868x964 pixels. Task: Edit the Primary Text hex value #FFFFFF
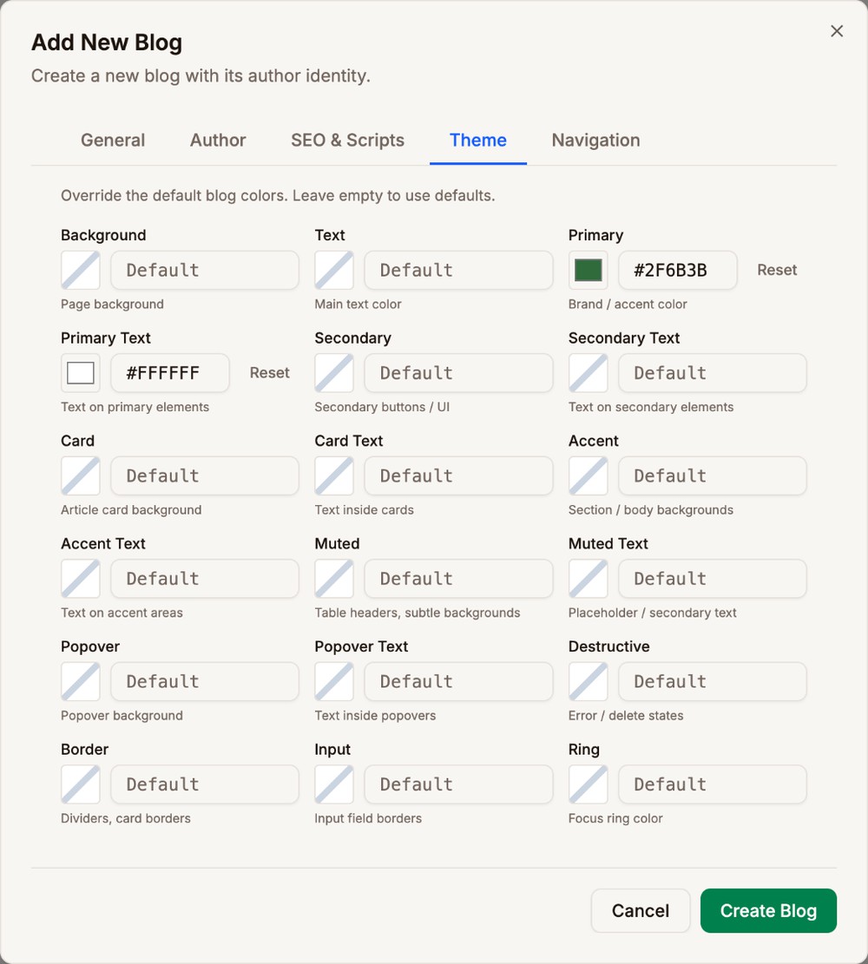point(170,372)
